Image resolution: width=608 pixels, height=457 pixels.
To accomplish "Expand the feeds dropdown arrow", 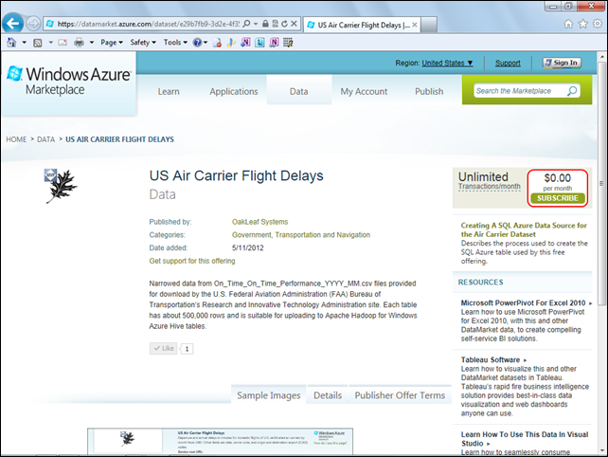I will point(50,43).
